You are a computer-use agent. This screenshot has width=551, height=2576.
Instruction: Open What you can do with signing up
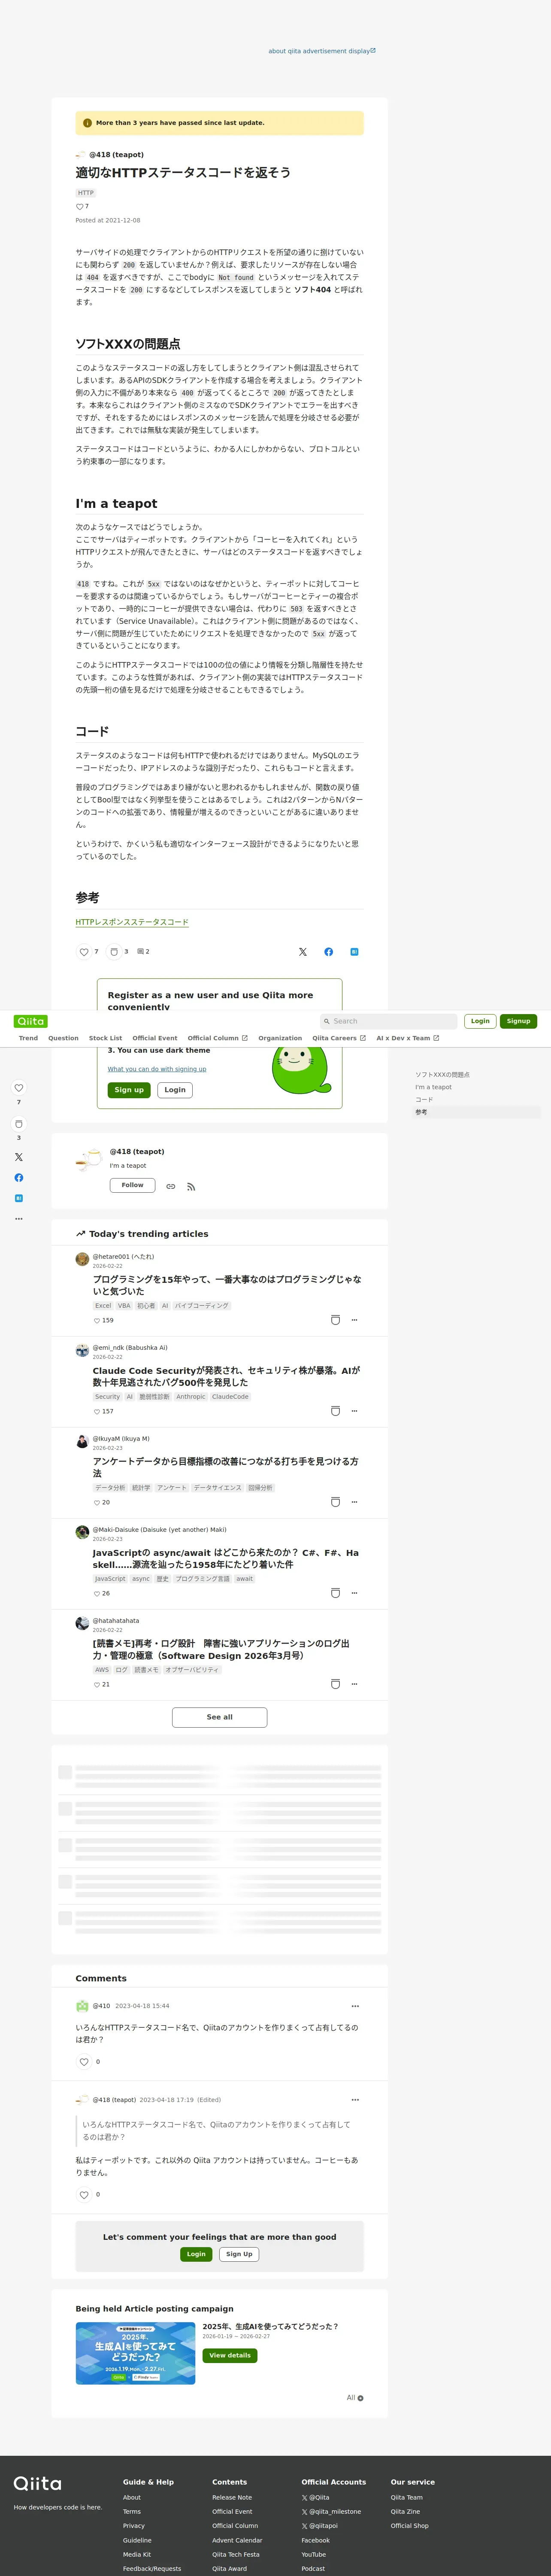coord(157,1069)
